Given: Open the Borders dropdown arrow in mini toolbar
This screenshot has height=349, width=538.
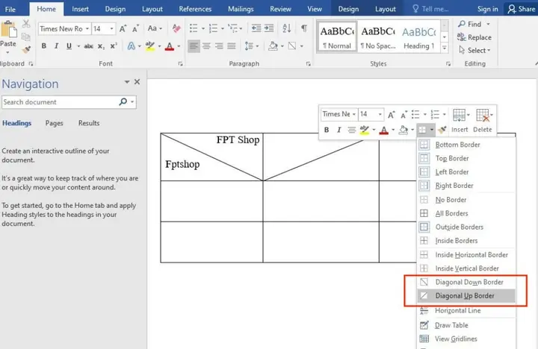Looking at the screenshot, I should click(x=432, y=130).
